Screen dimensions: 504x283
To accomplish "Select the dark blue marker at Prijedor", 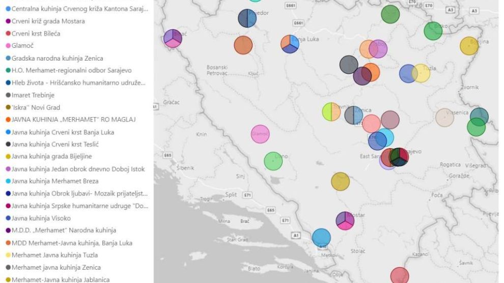I will tap(247, 19).
